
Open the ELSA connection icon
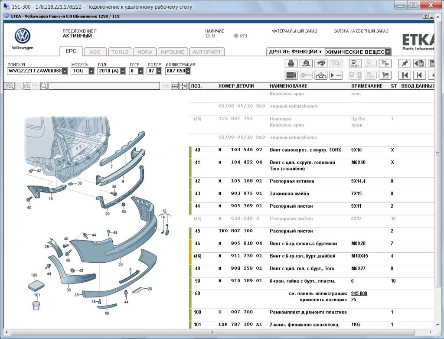355,63
